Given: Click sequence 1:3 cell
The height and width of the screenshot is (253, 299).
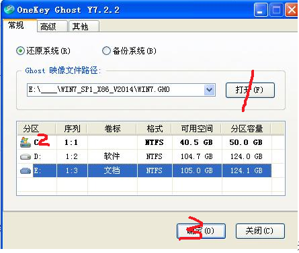Looking at the screenshot, I should point(72,171).
